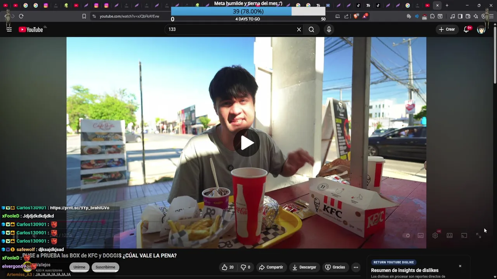Dislike the video showing 0 dislikes
The image size is (497, 279).
[245, 267]
